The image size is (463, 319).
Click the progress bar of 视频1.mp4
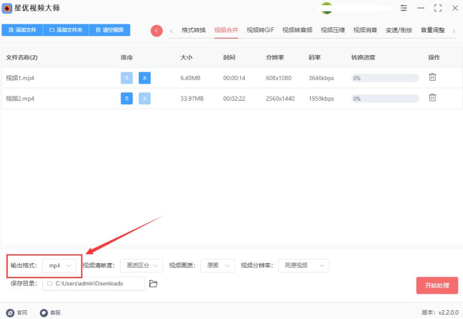click(x=384, y=77)
